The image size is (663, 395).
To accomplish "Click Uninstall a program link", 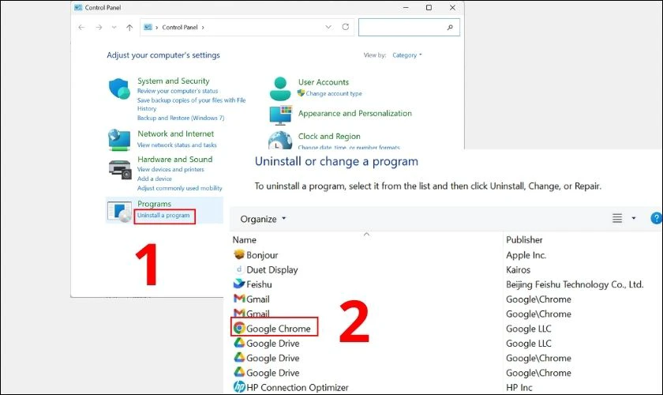I will pos(163,216).
